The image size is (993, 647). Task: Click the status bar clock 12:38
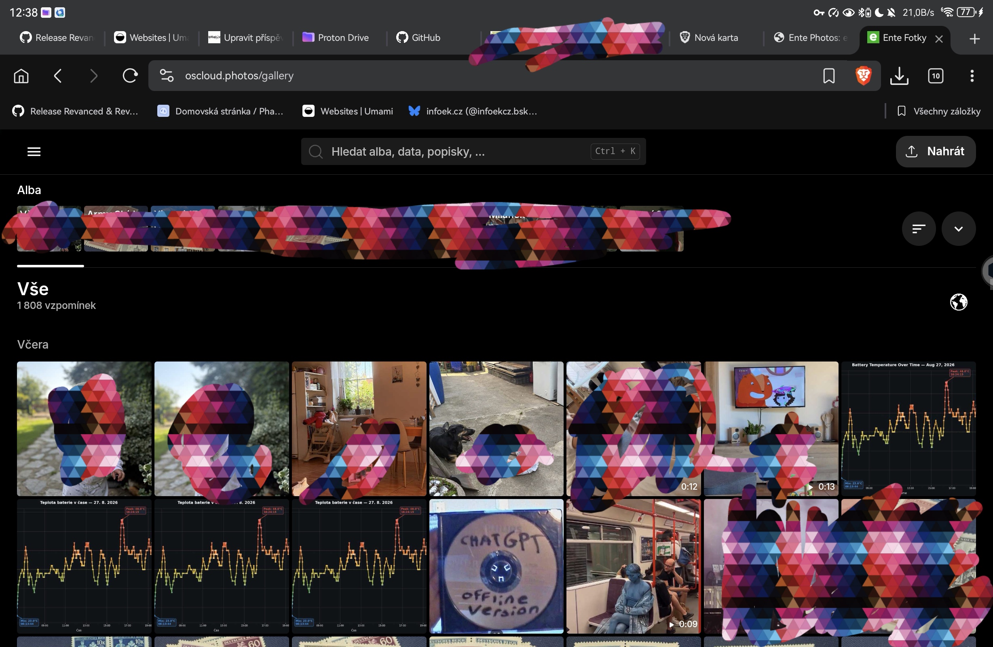(23, 13)
